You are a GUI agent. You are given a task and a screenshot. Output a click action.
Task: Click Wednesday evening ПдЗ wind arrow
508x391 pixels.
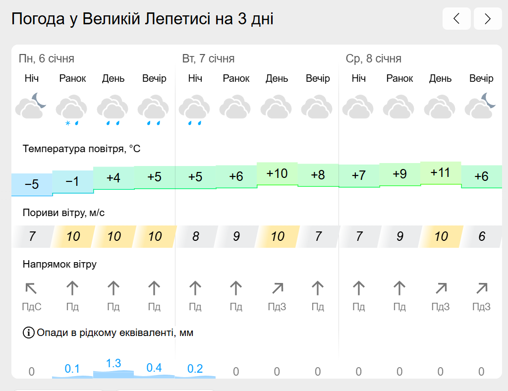click(x=482, y=288)
